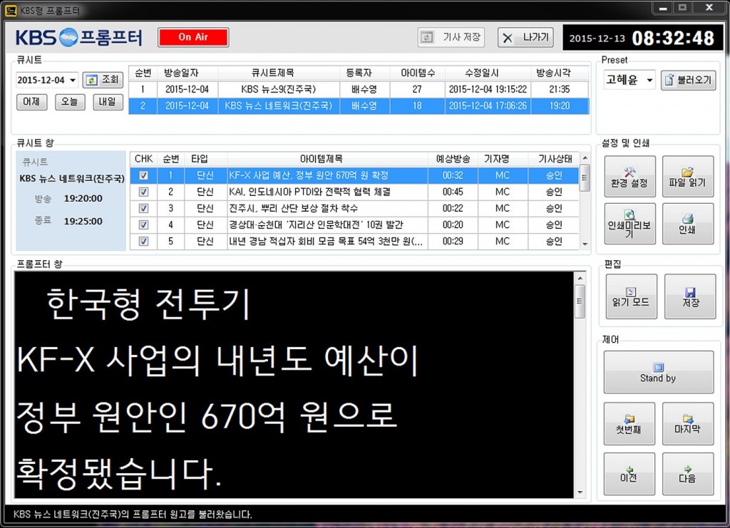Click 00:32 duration cell of item 1
Image resolution: width=730 pixels, height=528 pixels.
[x=453, y=175]
